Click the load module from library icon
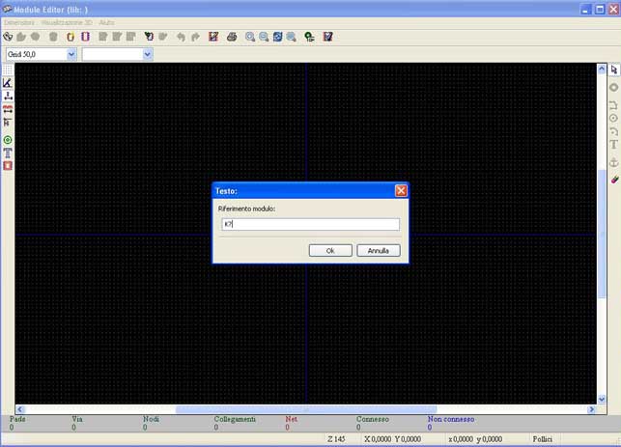 click(x=149, y=37)
